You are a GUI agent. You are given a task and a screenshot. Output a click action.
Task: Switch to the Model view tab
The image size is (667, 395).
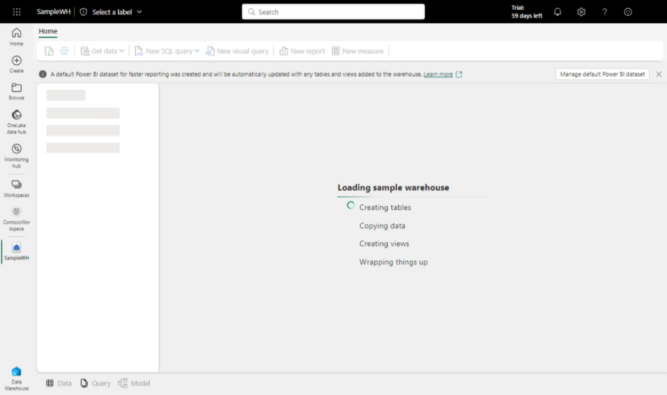tap(134, 383)
